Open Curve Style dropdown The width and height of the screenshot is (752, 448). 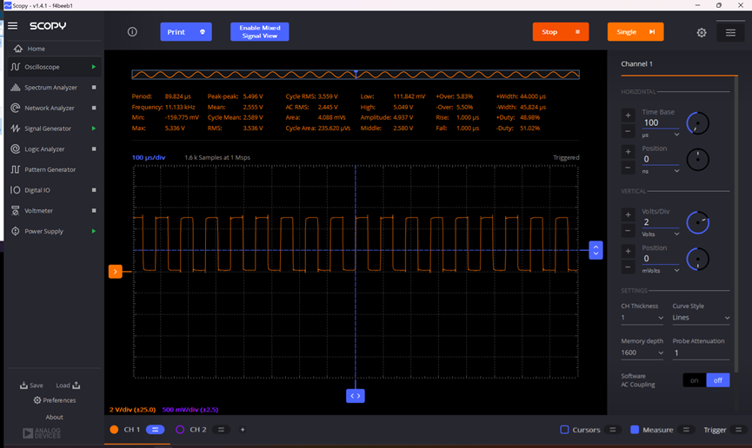(x=701, y=318)
